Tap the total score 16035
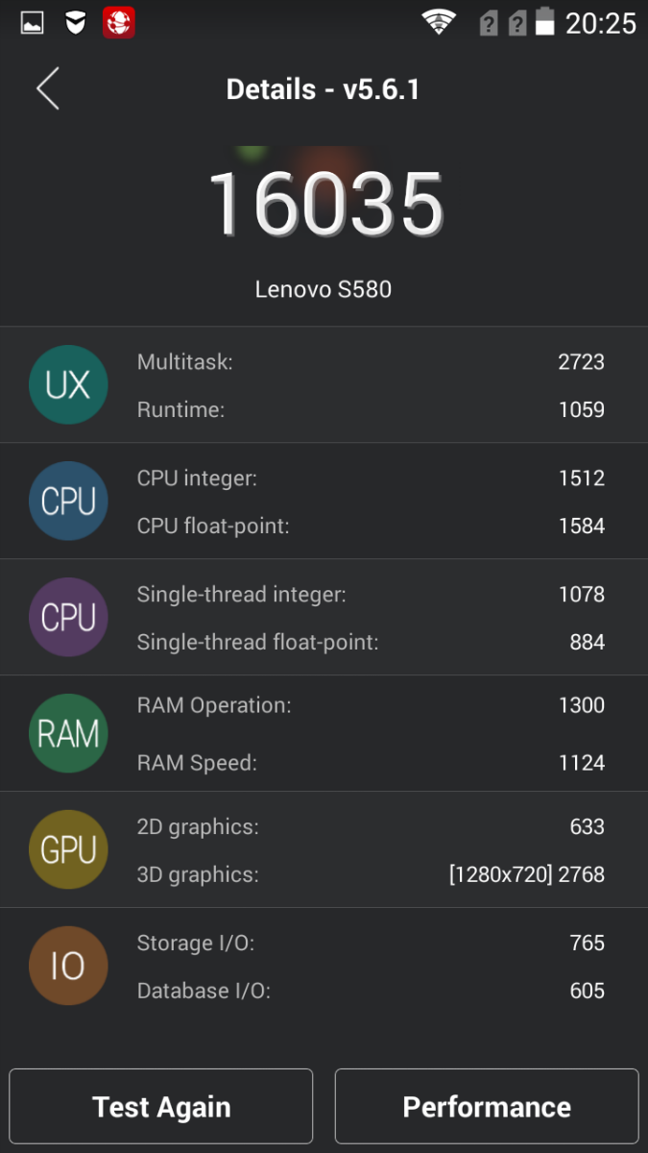Viewport: 648px width, 1153px height. point(324,205)
